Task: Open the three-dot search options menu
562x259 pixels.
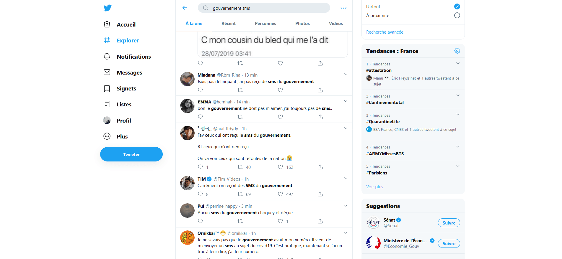Action: pyautogui.click(x=343, y=8)
